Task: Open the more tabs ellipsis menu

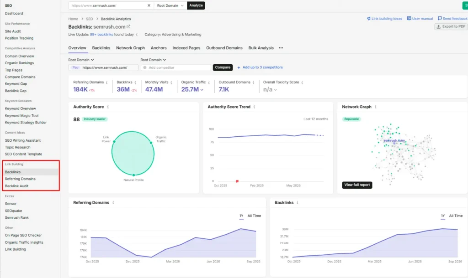Action: coord(281,48)
